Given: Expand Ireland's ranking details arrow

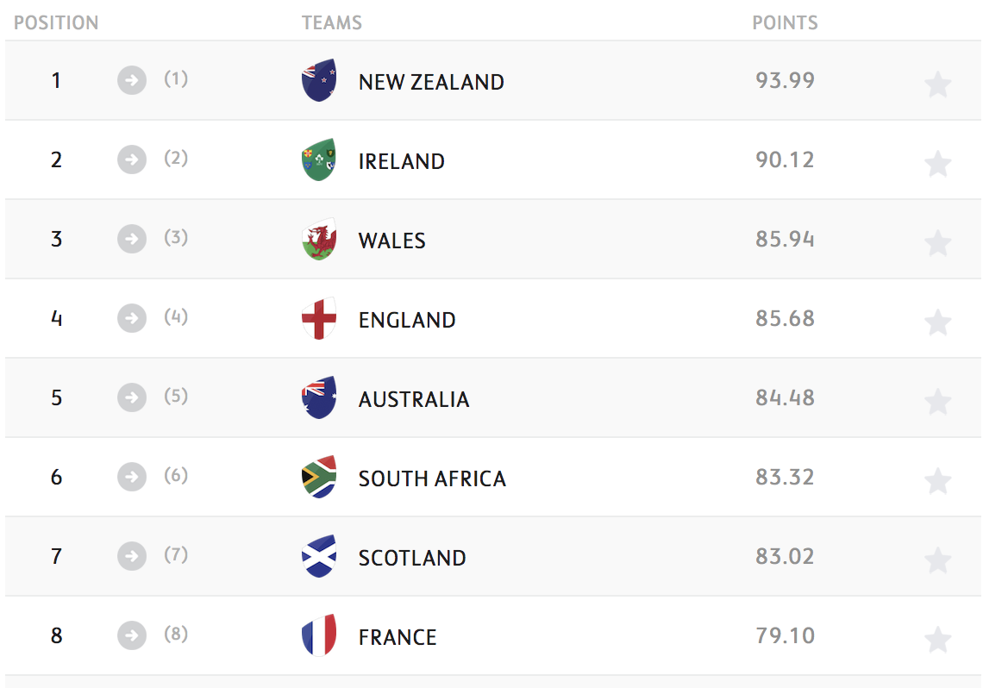Looking at the screenshot, I should pos(131,159).
